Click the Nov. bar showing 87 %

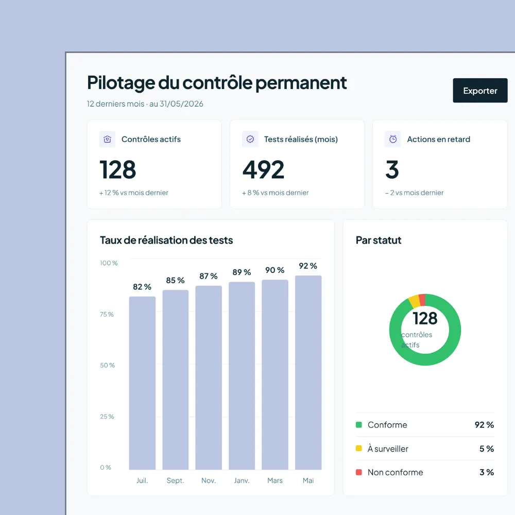point(209,377)
